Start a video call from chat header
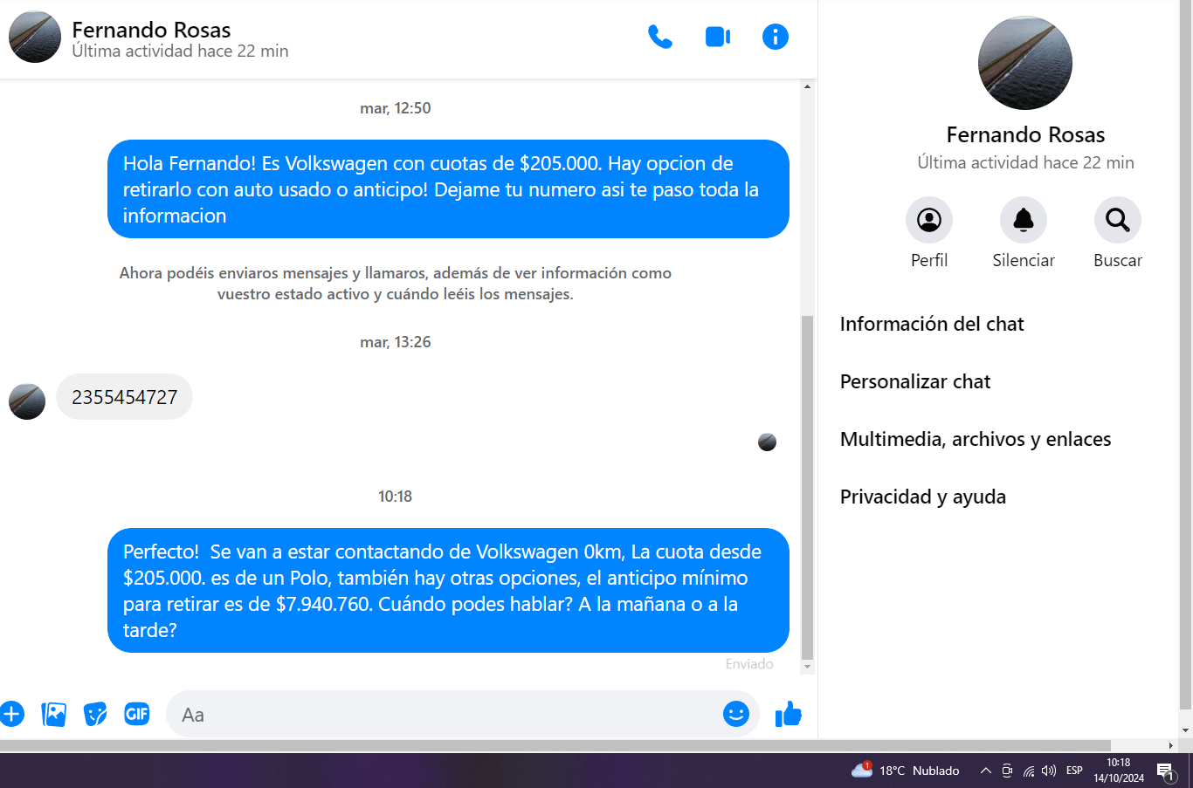 pyautogui.click(x=717, y=37)
